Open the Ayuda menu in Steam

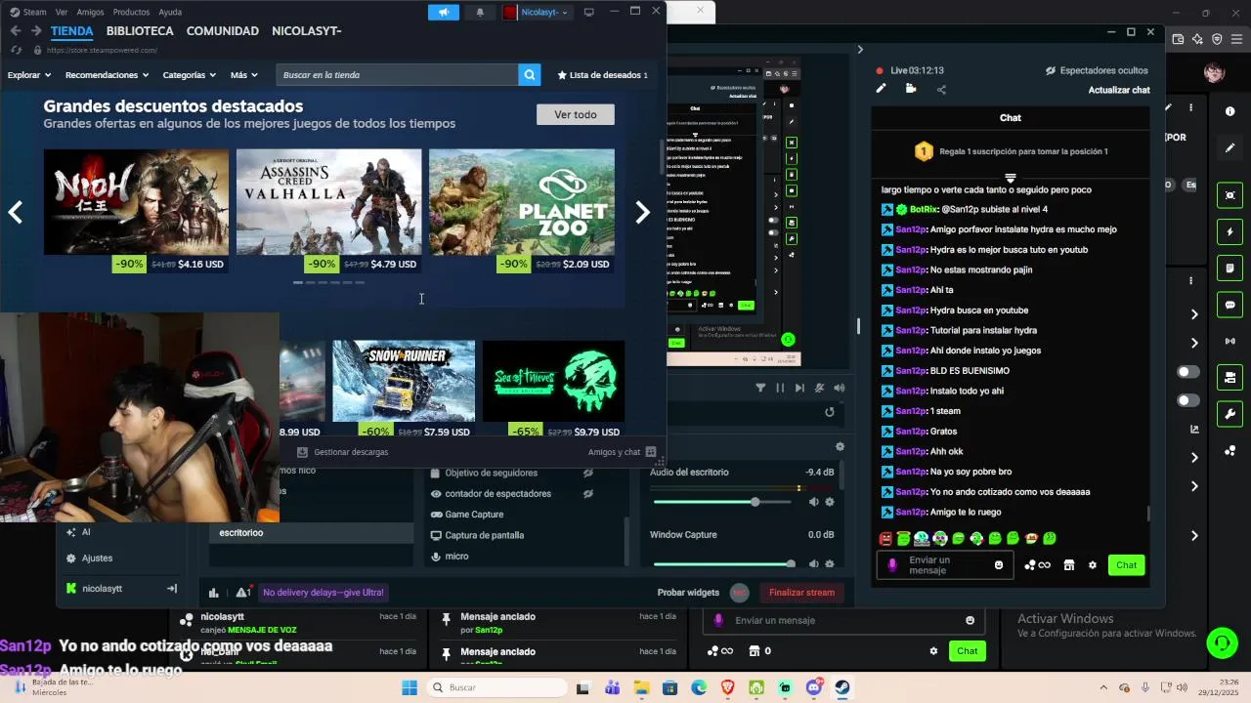click(x=170, y=12)
